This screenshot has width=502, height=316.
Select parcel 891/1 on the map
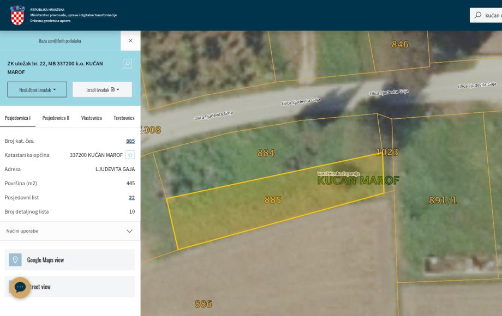click(x=443, y=200)
